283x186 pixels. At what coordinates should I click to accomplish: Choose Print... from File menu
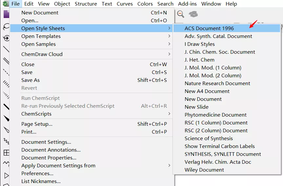[x=91, y=132]
